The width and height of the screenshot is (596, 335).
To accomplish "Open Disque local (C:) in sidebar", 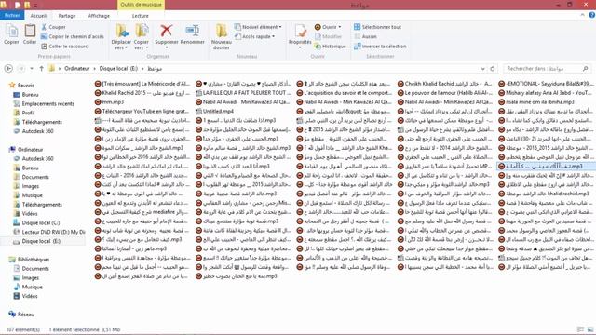I will [x=41, y=222].
